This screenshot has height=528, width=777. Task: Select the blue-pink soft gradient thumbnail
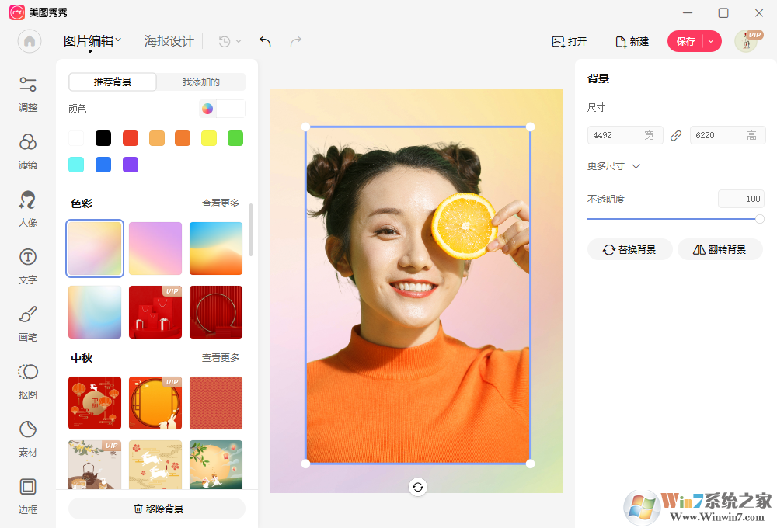tap(95, 312)
